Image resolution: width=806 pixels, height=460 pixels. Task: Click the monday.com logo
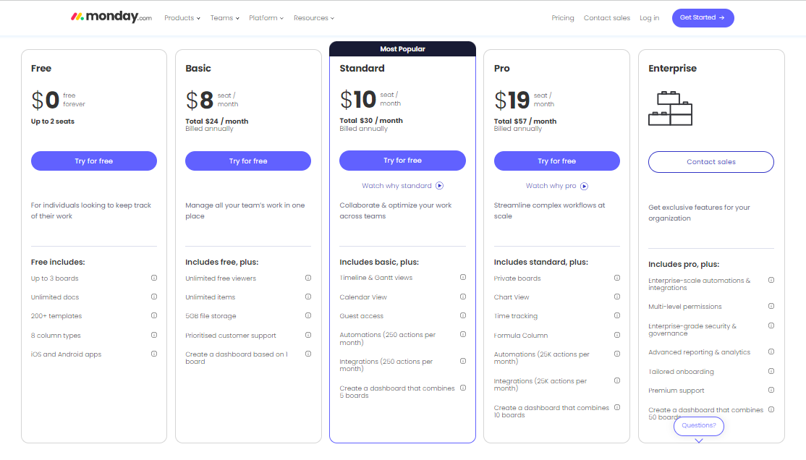point(111,17)
